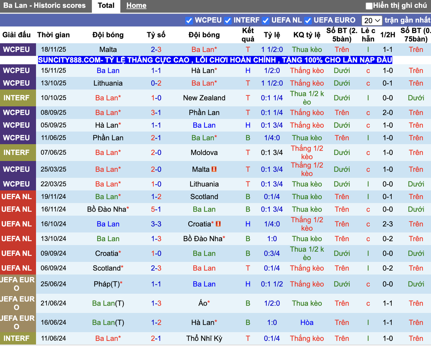Open score 1-2 against Hà Lan 16/06/24

[x=156, y=322]
